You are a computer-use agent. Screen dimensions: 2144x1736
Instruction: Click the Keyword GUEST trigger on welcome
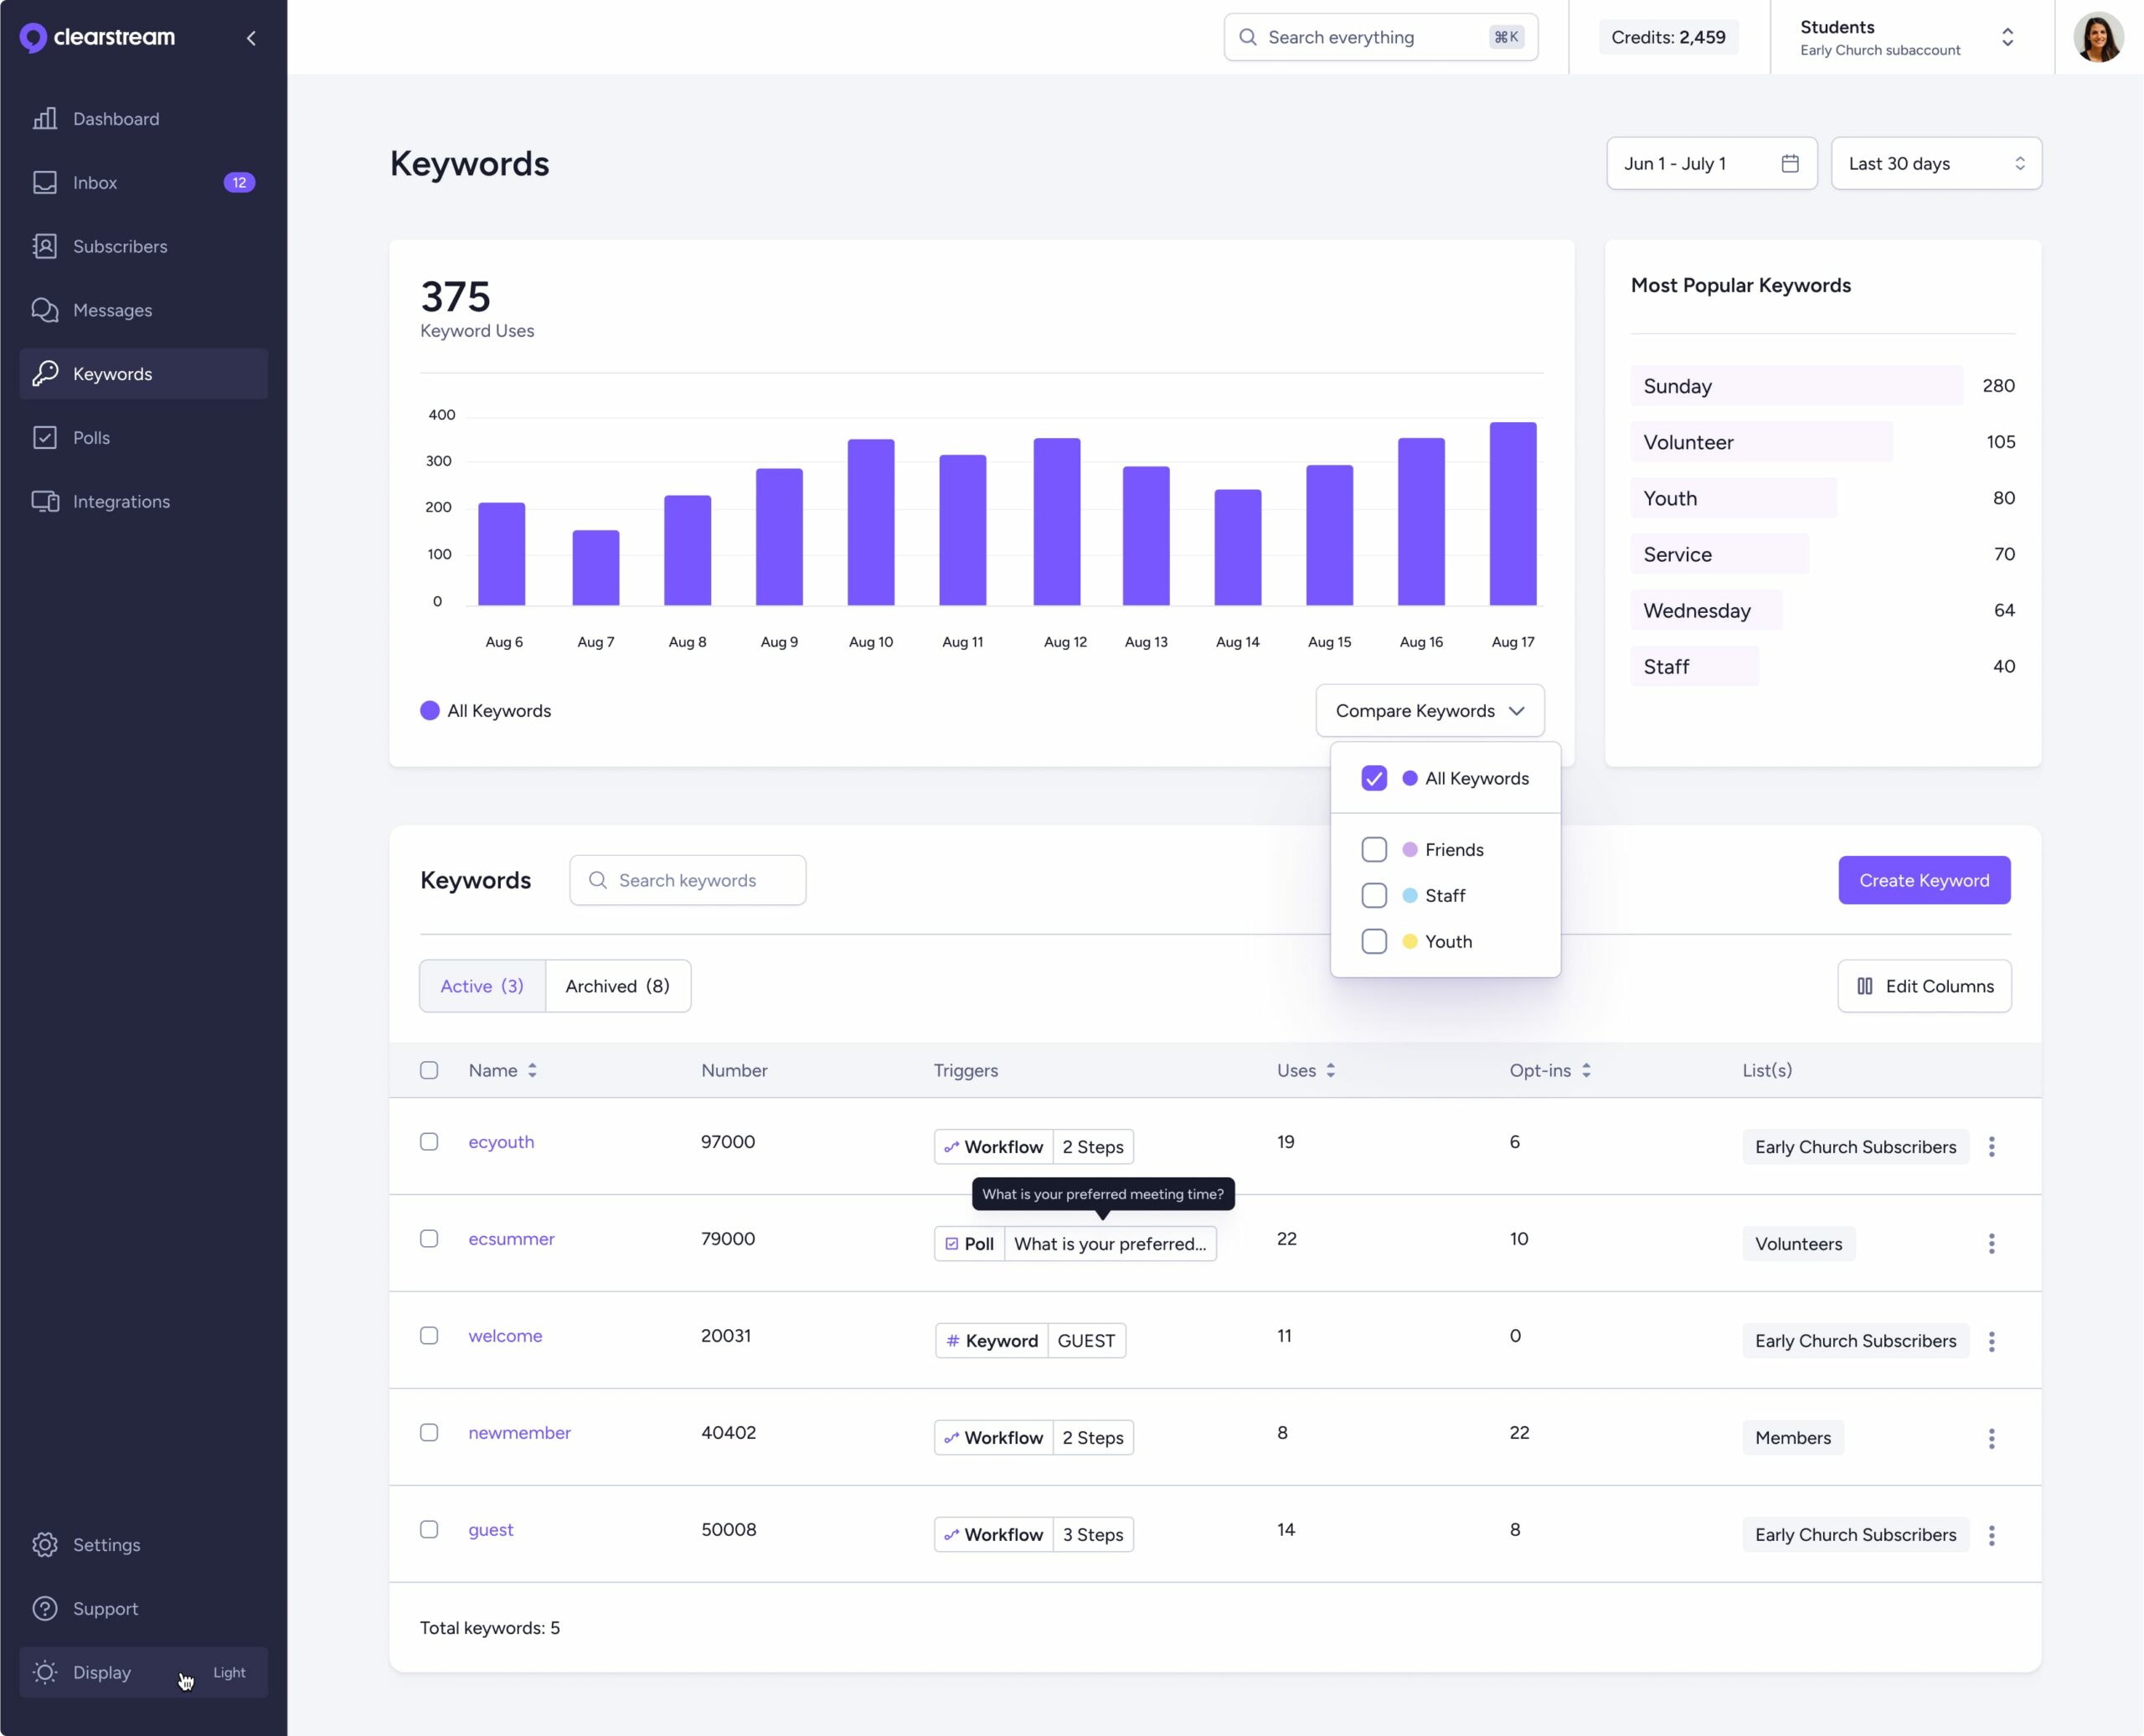1030,1341
